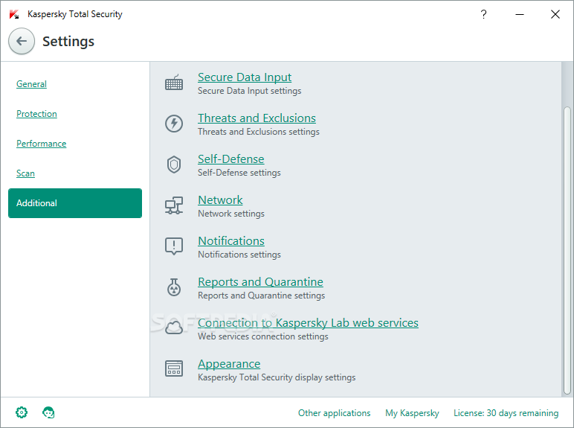This screenshot has width=574, height=428.
Task: Click 'Kaspersky Total Security display settings' text
Action: pyautogui.click(x=277, y=377)
